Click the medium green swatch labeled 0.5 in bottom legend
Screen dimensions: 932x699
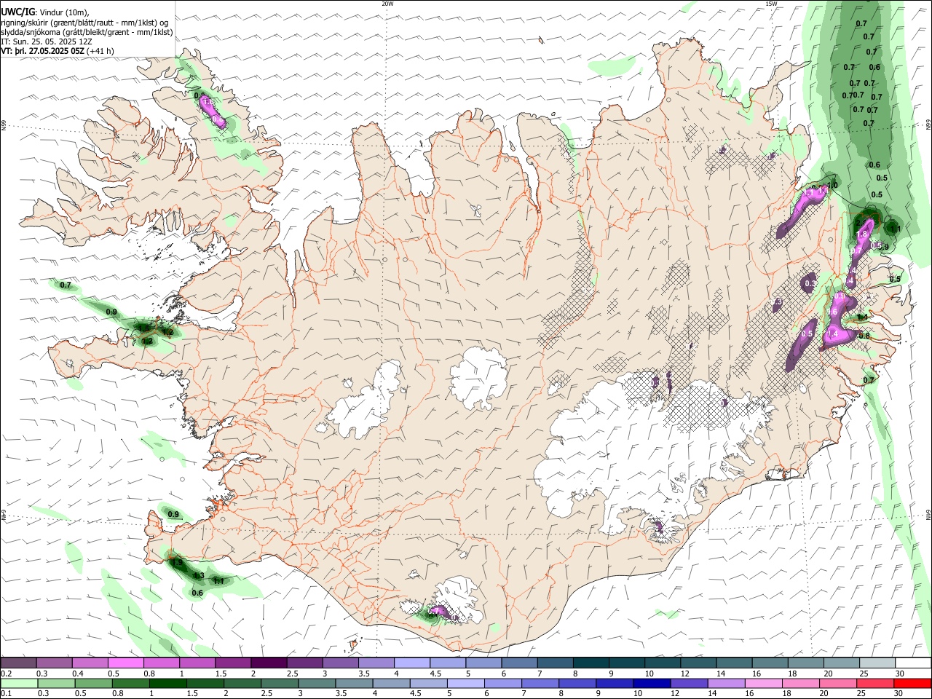[93, 684]
